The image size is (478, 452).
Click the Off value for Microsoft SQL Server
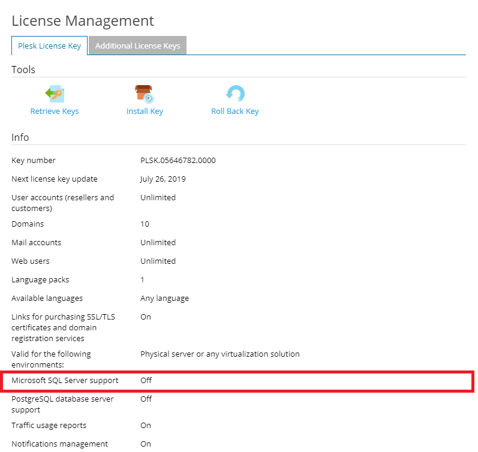click(x=146, y=380)
